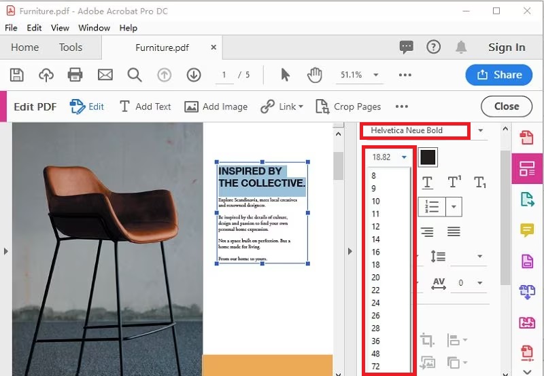Image resolution: width=544 pixels, height=376 pixels.
Task: Open the notifications bell icon
Action: click(461, 47)
